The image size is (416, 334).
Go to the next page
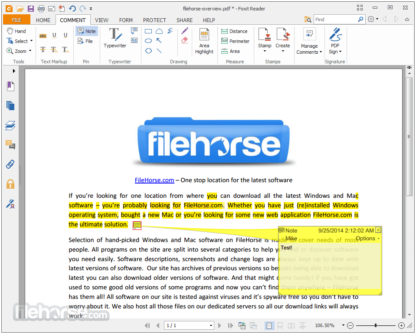219,325
